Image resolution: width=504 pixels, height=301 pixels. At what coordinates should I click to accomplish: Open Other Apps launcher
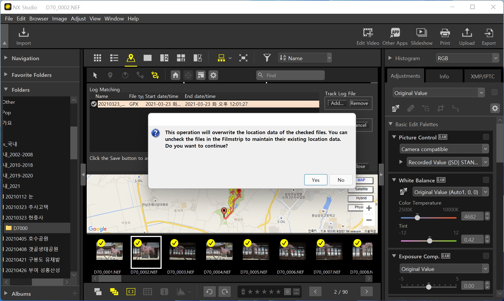(x=395, y=33)
